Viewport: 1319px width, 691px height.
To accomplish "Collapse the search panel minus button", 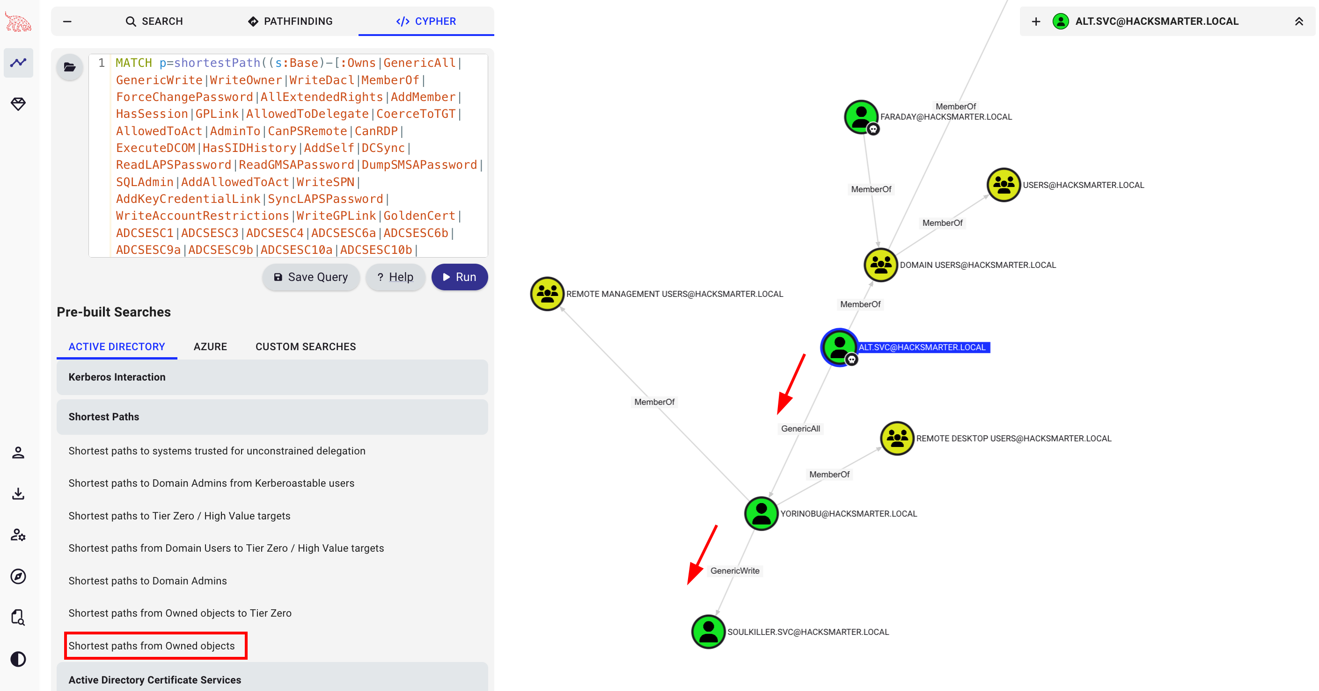I will [67, 22].
